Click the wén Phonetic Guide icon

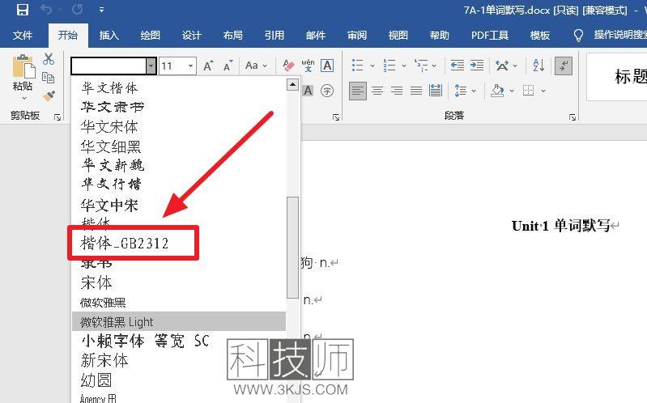point(308,66)
